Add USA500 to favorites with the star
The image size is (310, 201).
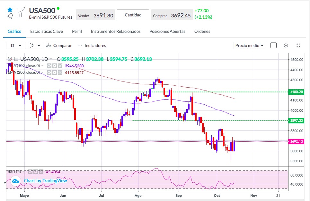point(10,10)
